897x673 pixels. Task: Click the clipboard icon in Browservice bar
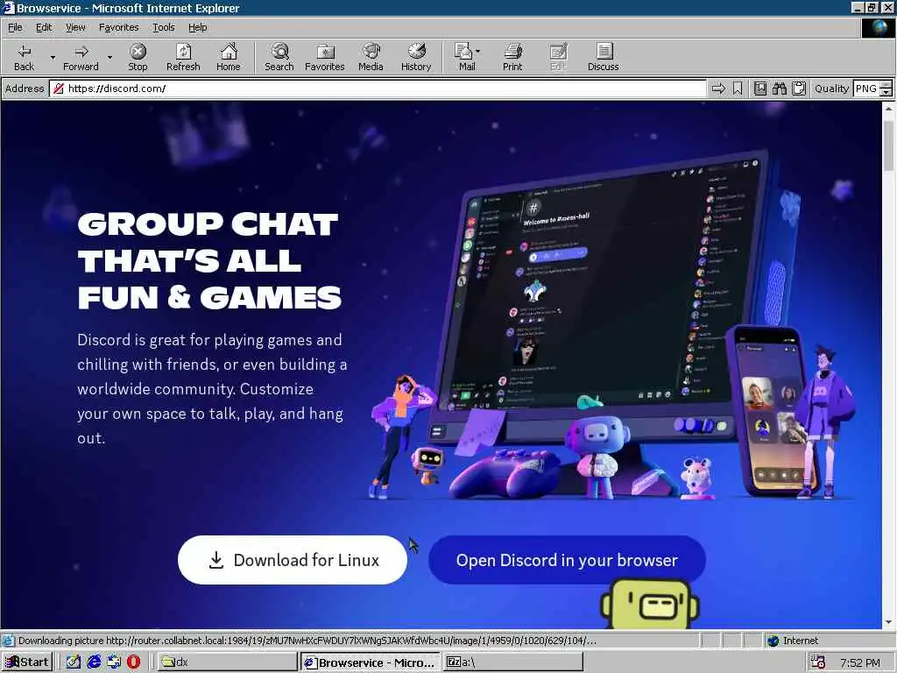point(799,89)
